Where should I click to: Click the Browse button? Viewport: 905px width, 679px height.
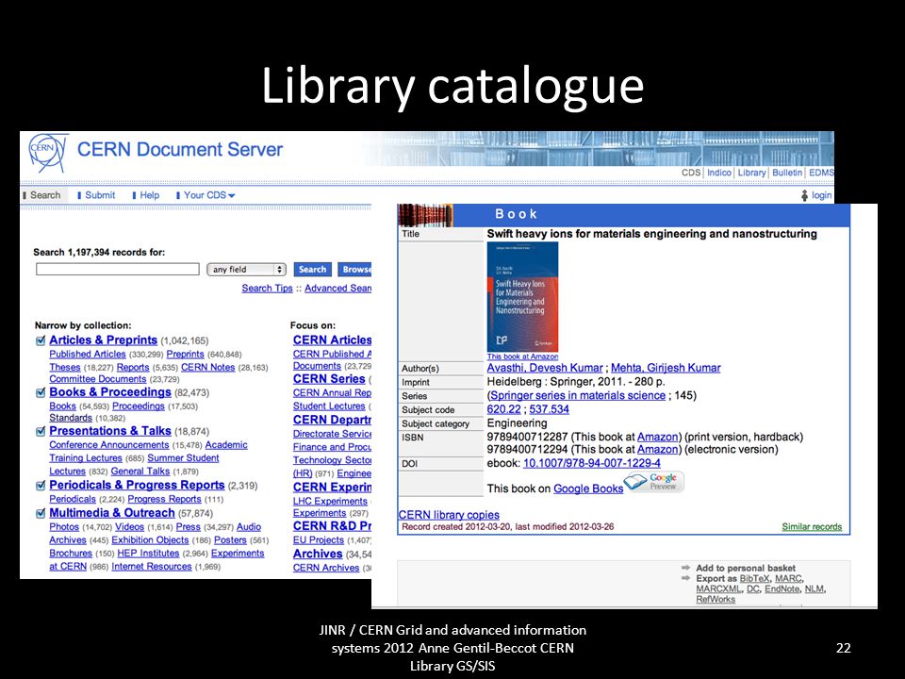point(355,269)
